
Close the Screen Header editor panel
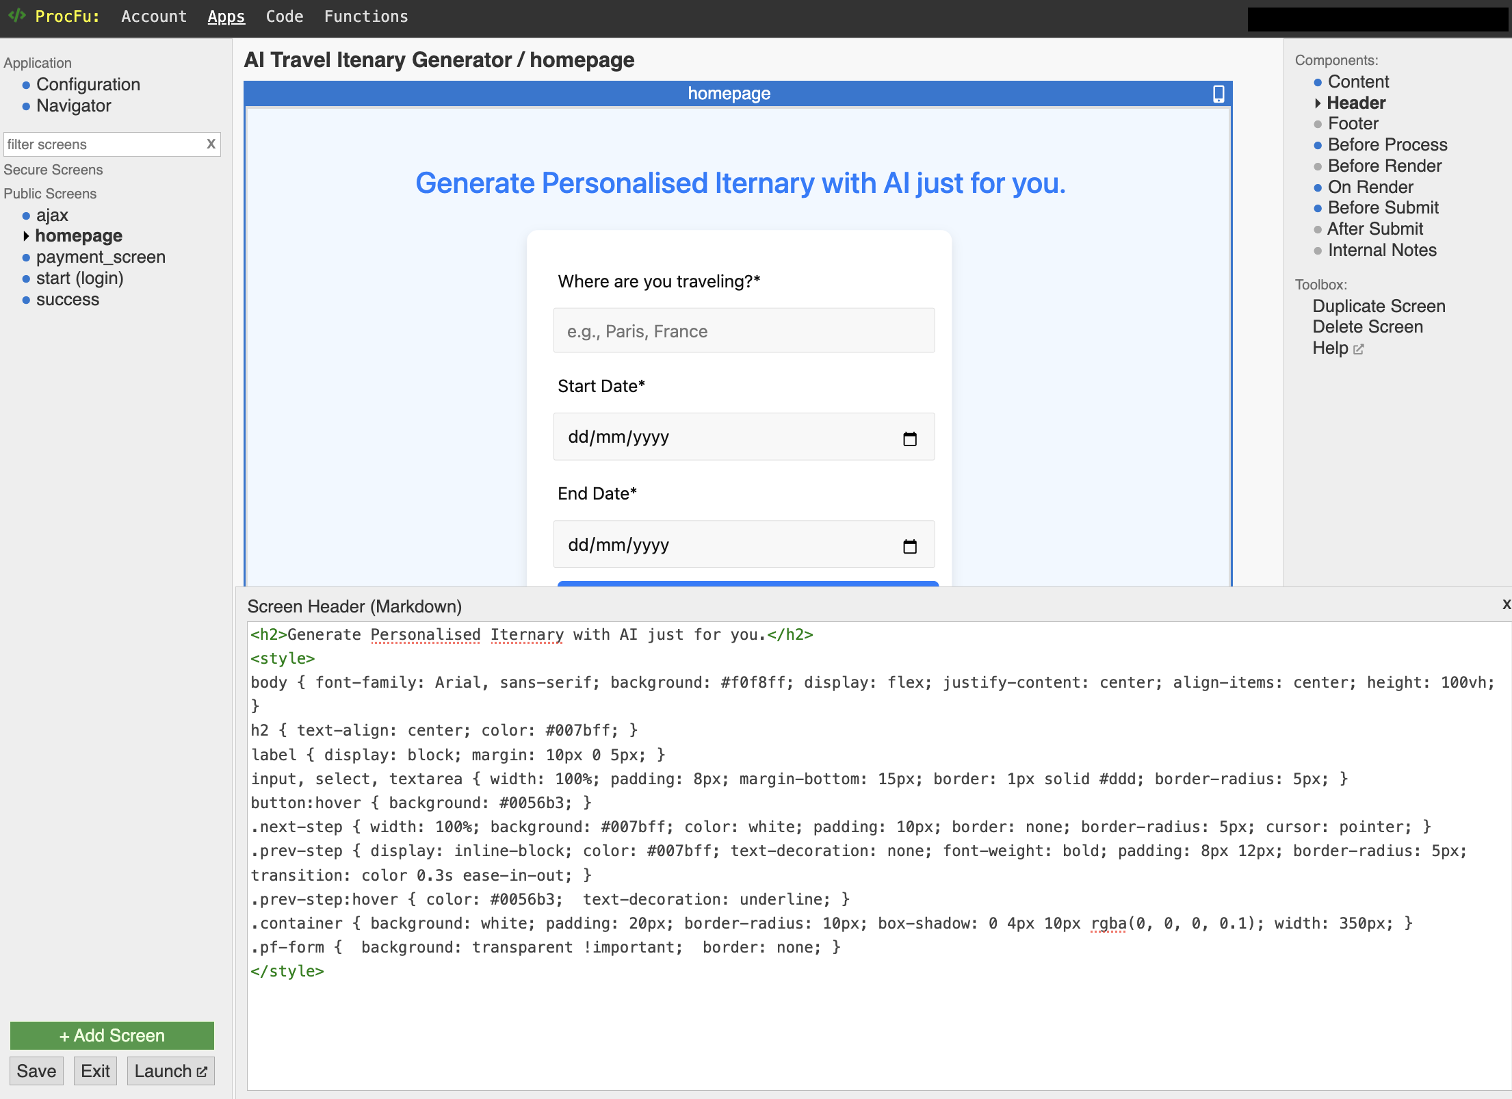point(1506,604)
